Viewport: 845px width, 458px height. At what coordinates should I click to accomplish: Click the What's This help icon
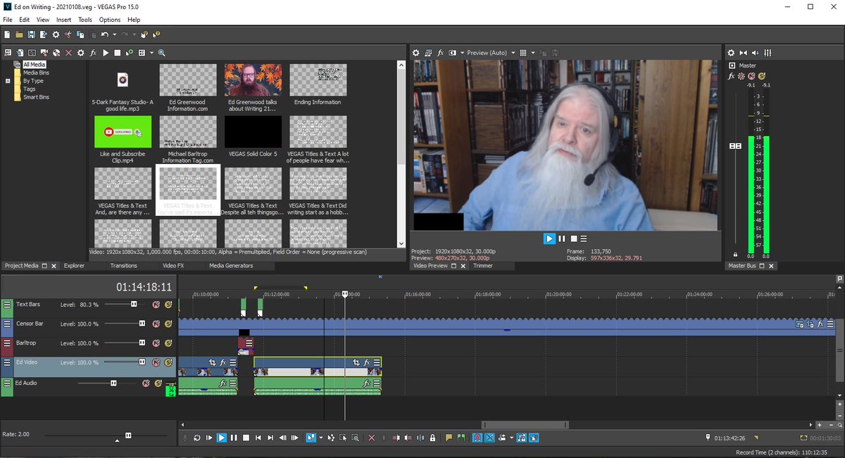[156, 34]
